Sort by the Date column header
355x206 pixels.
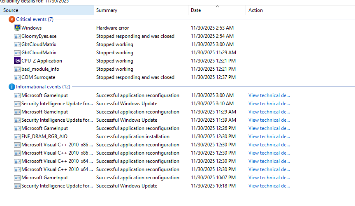point(217,10)
